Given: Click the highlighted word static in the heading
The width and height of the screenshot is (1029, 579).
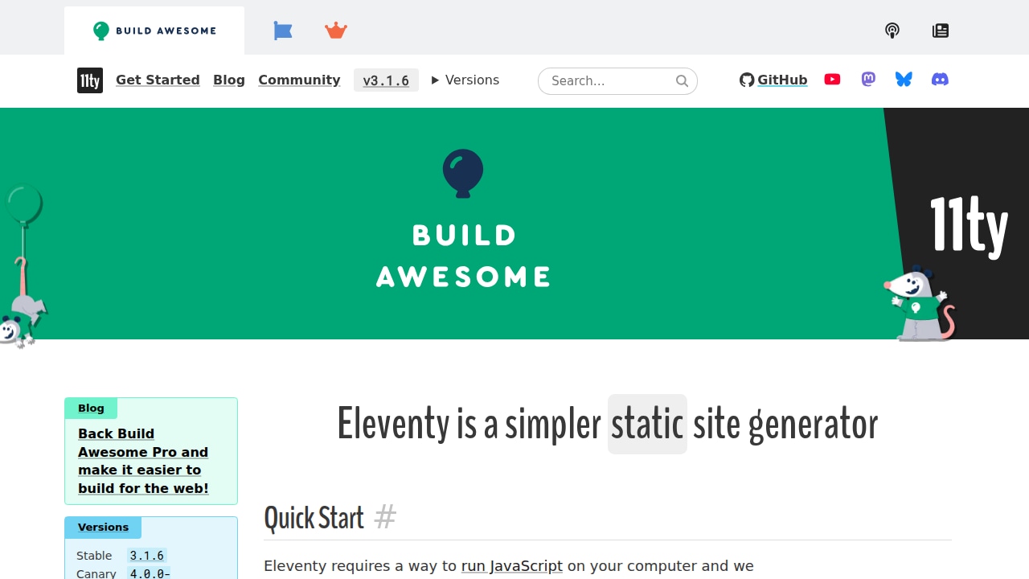Looking at the screenshot, I should point(647,424).
